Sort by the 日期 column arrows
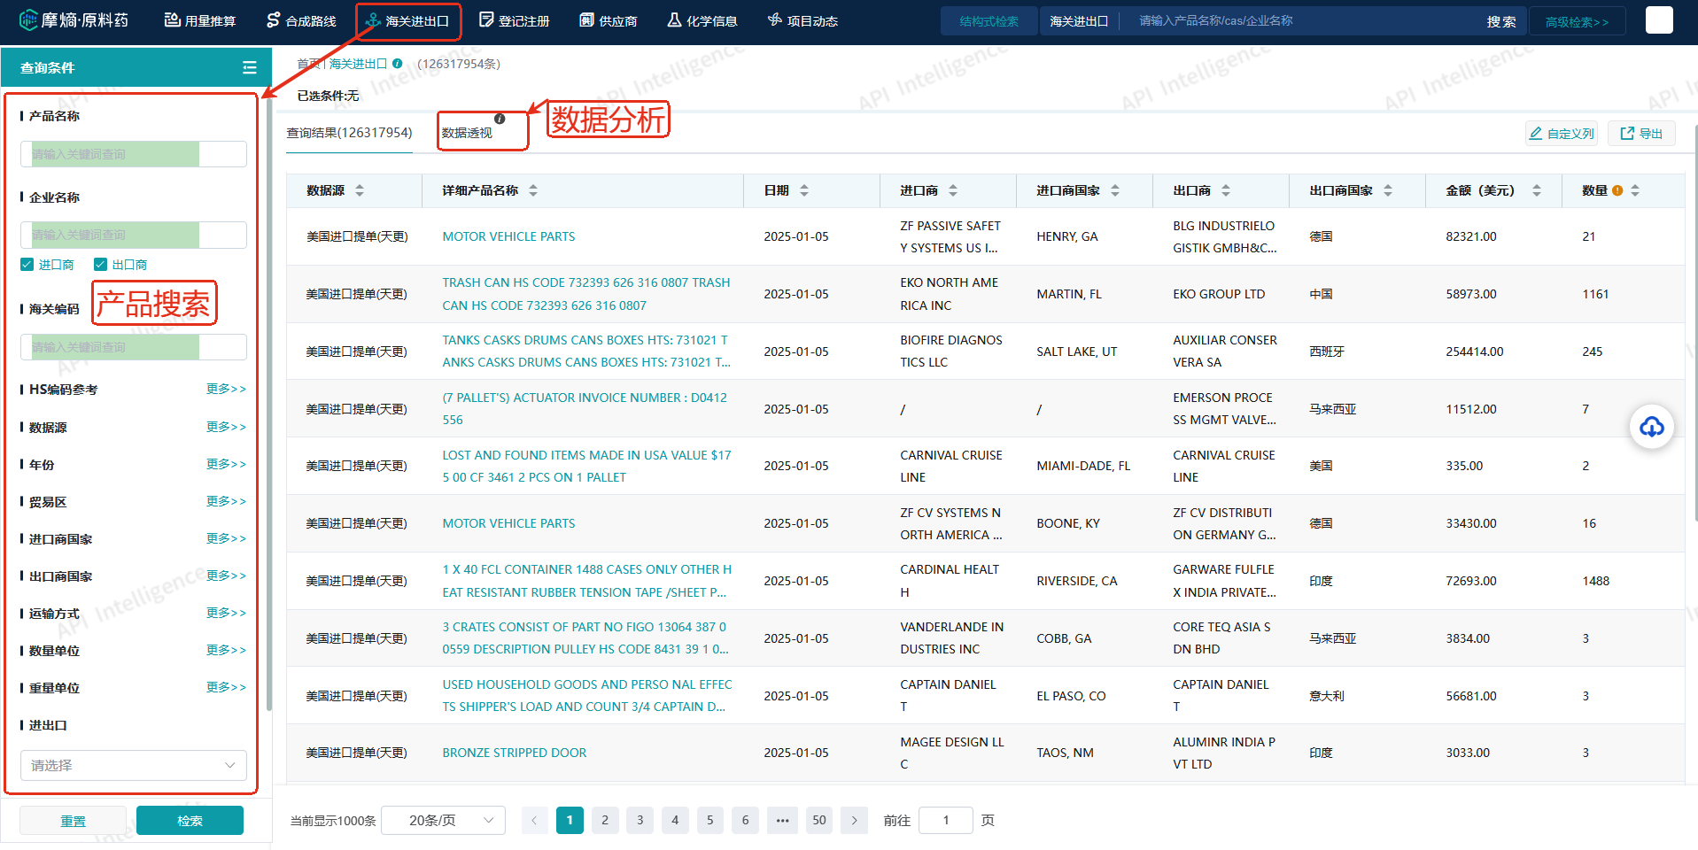Screen dimensions: 1698x850 coord(804,190)
